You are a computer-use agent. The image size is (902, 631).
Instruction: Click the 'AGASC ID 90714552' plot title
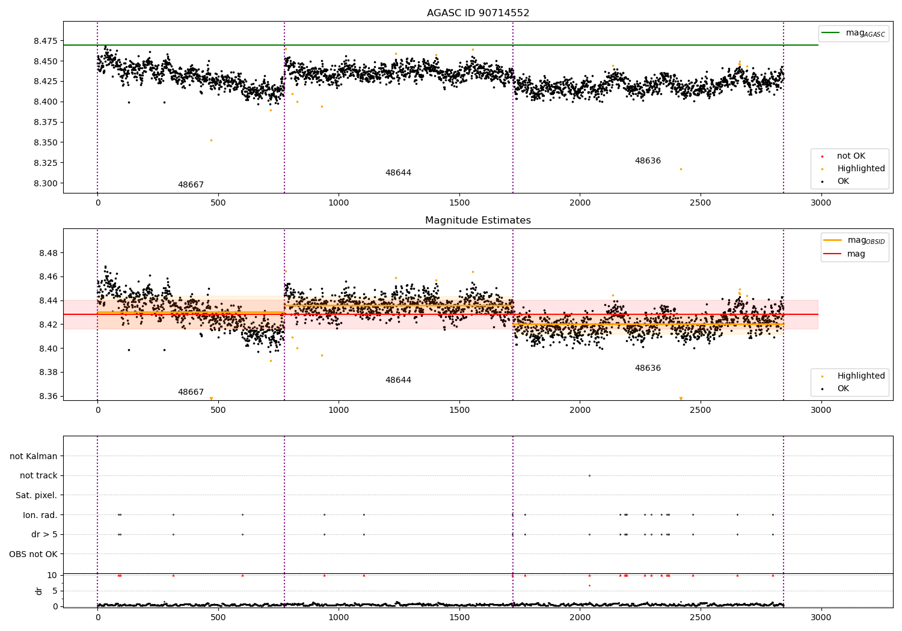pos(478,13)
